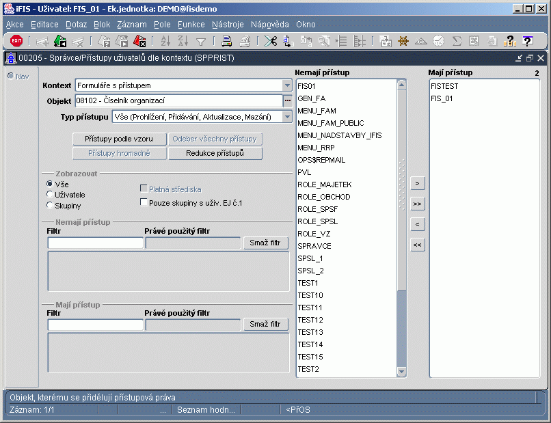Click the SPPRIST form title bar icon
The width and height of the screenshot is (551, 423).
(x=10, y=58)
